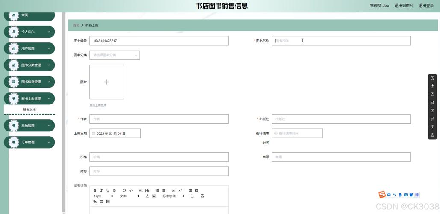Open Sogou skin shirt icon
This screenshot has height=214, width=440.
[x=411, y=195]
